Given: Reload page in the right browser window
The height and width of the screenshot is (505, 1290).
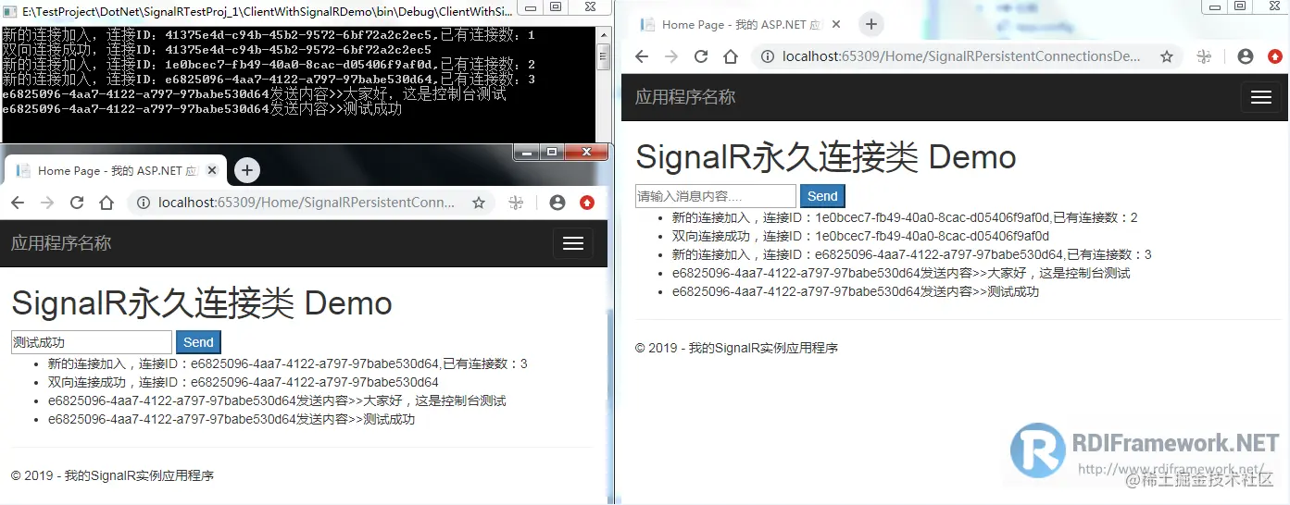Looking at the screenshot, I should pos(701,56).
